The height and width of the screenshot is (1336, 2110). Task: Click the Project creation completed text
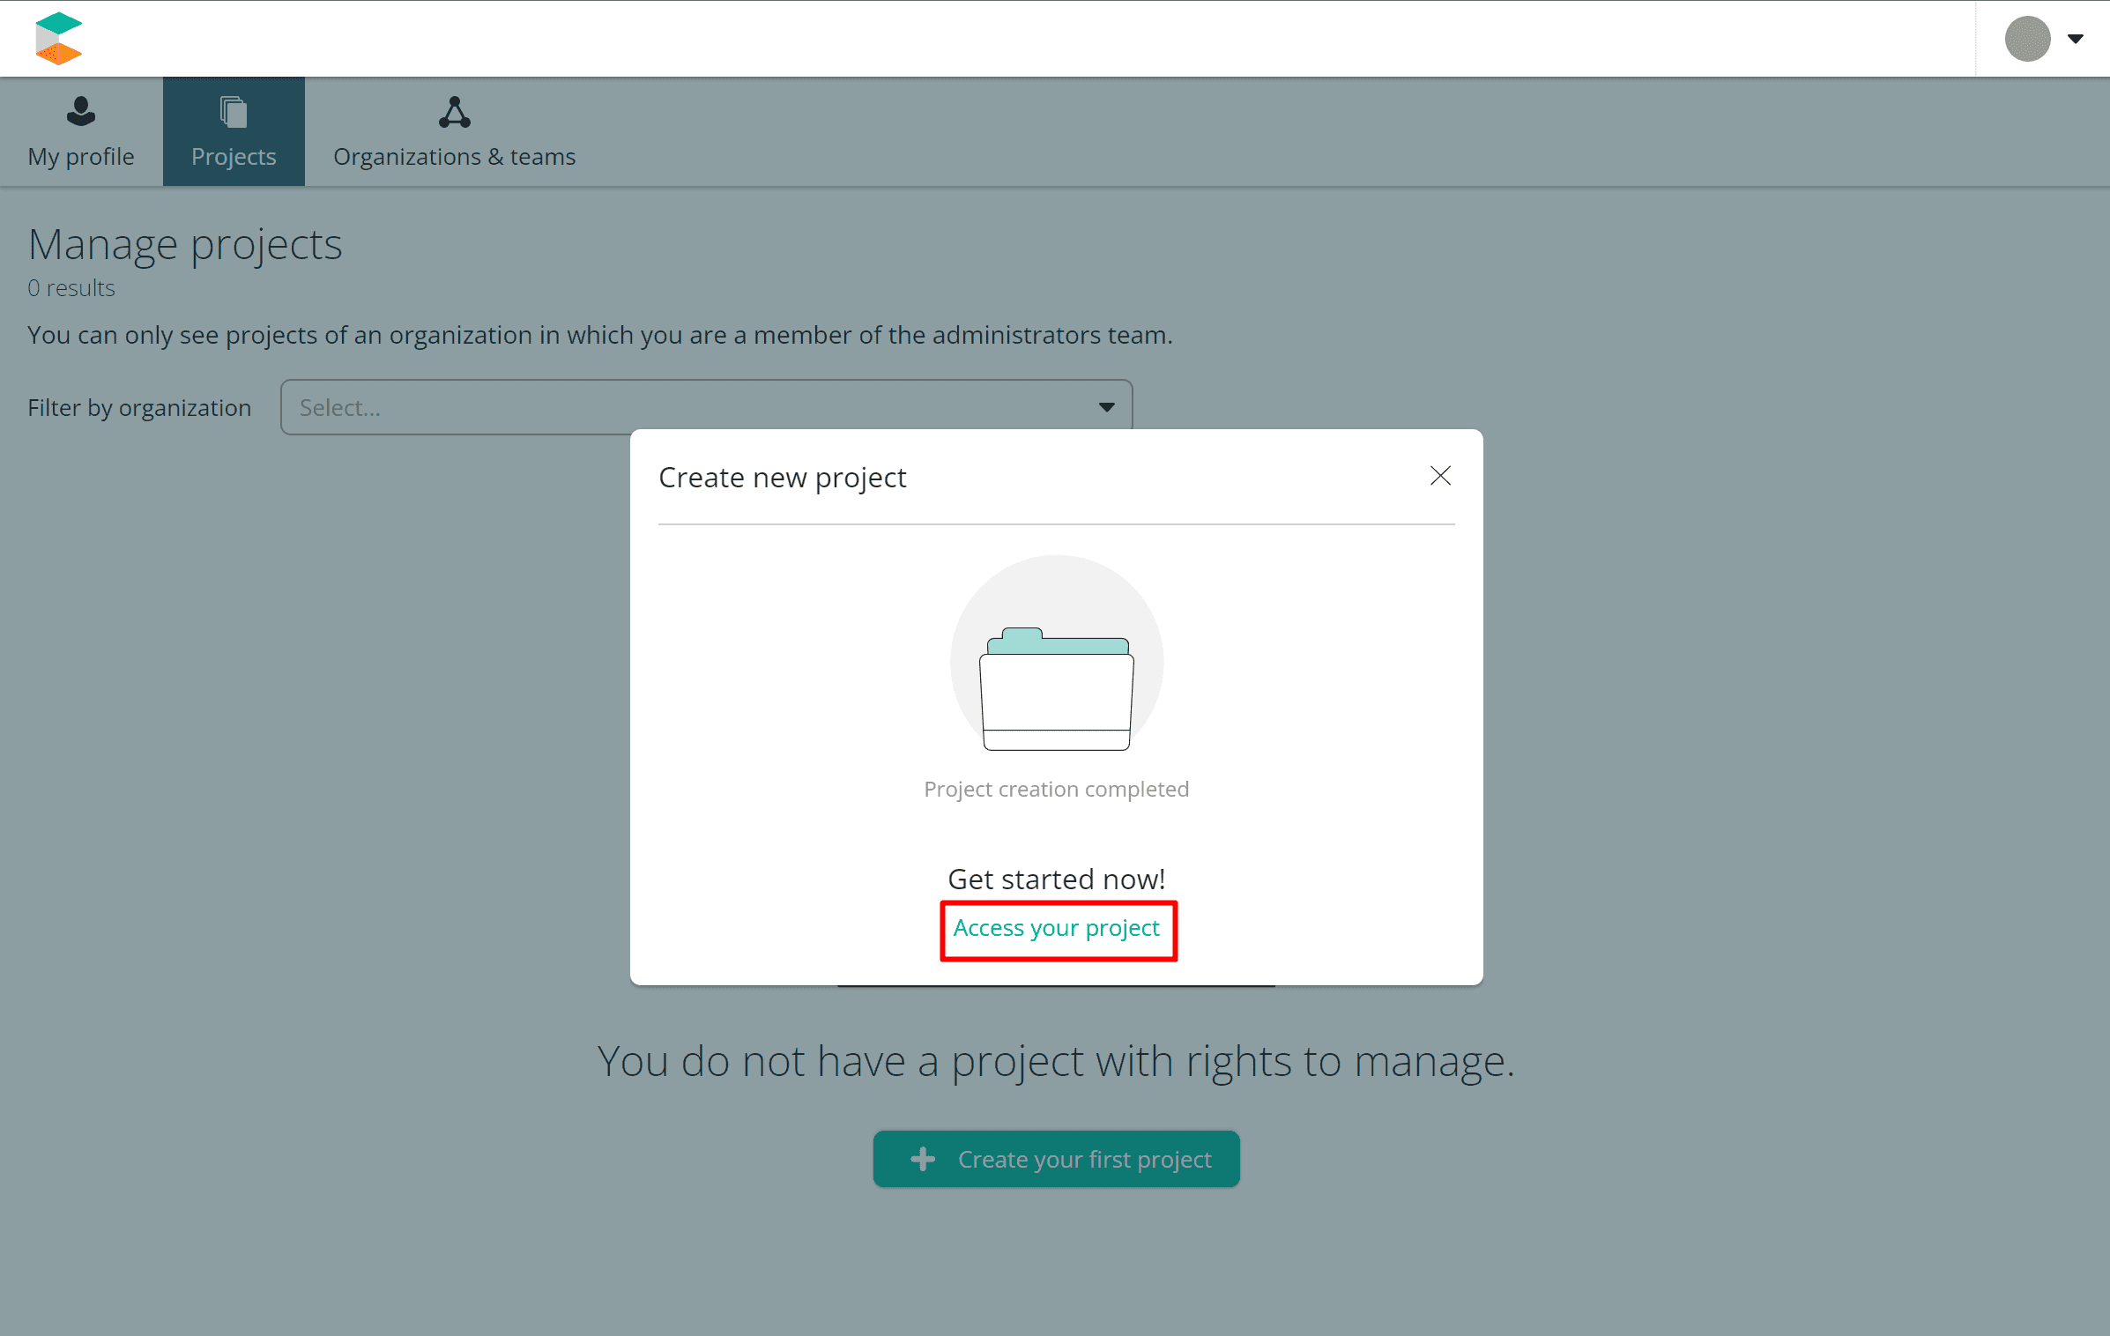point(1056,789)
